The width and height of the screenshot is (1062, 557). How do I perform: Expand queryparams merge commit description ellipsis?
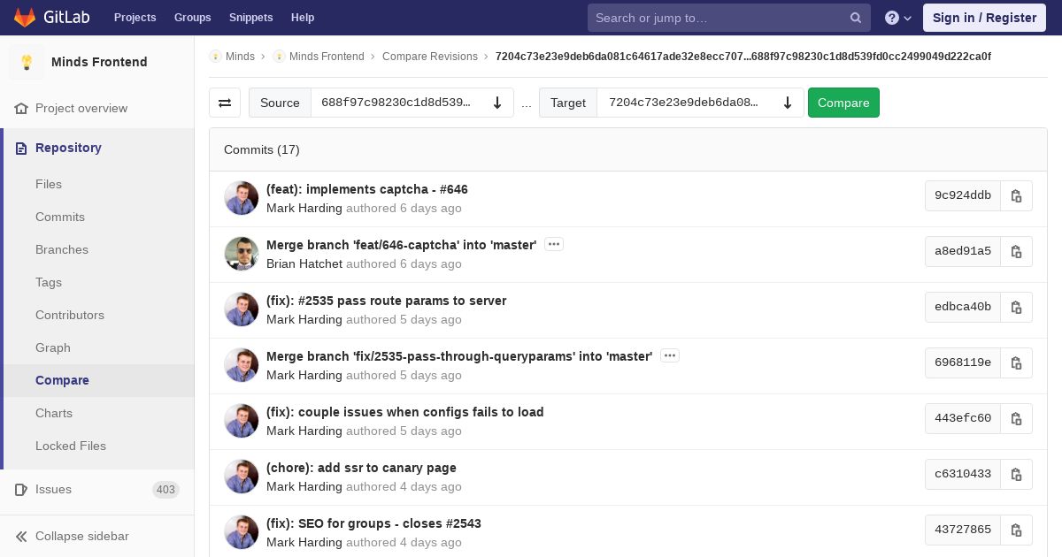click(670, 355)
